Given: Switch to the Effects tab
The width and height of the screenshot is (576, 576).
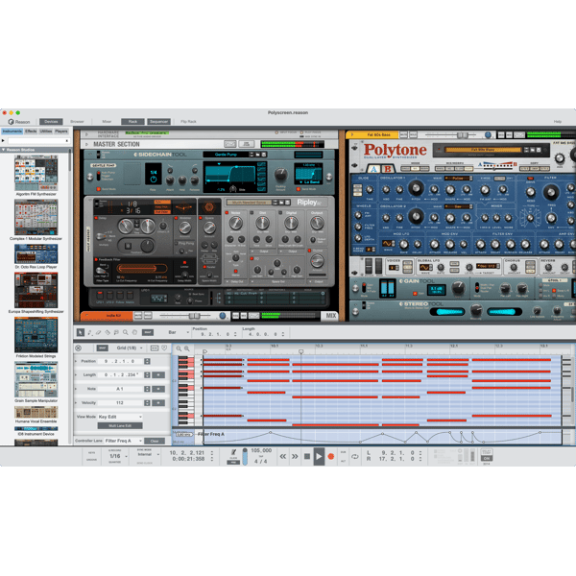Looking at the screenshot, I should (x=31, y=132).
